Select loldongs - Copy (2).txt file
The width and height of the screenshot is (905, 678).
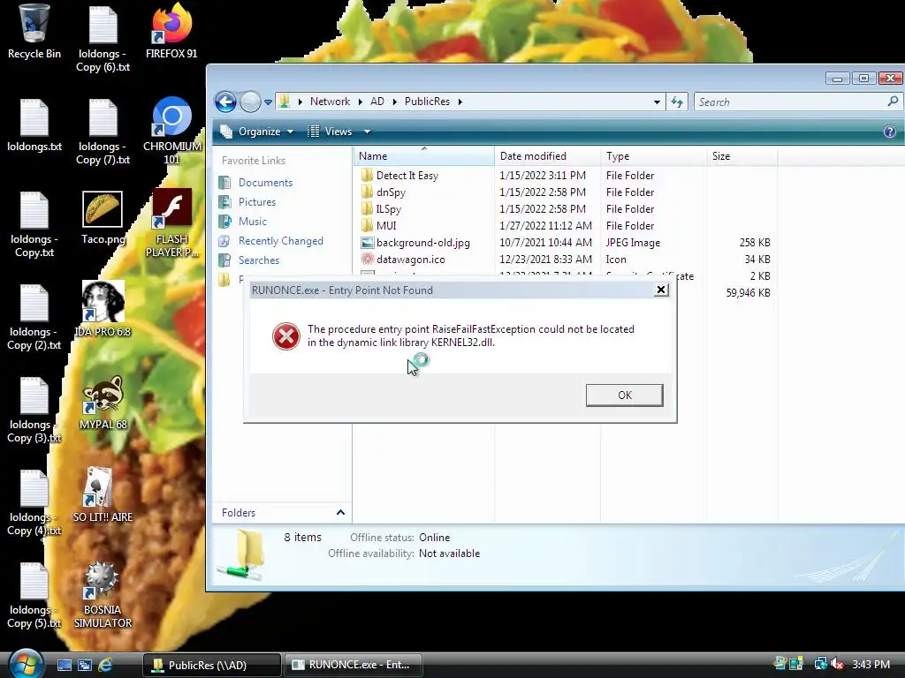(34, 317)
